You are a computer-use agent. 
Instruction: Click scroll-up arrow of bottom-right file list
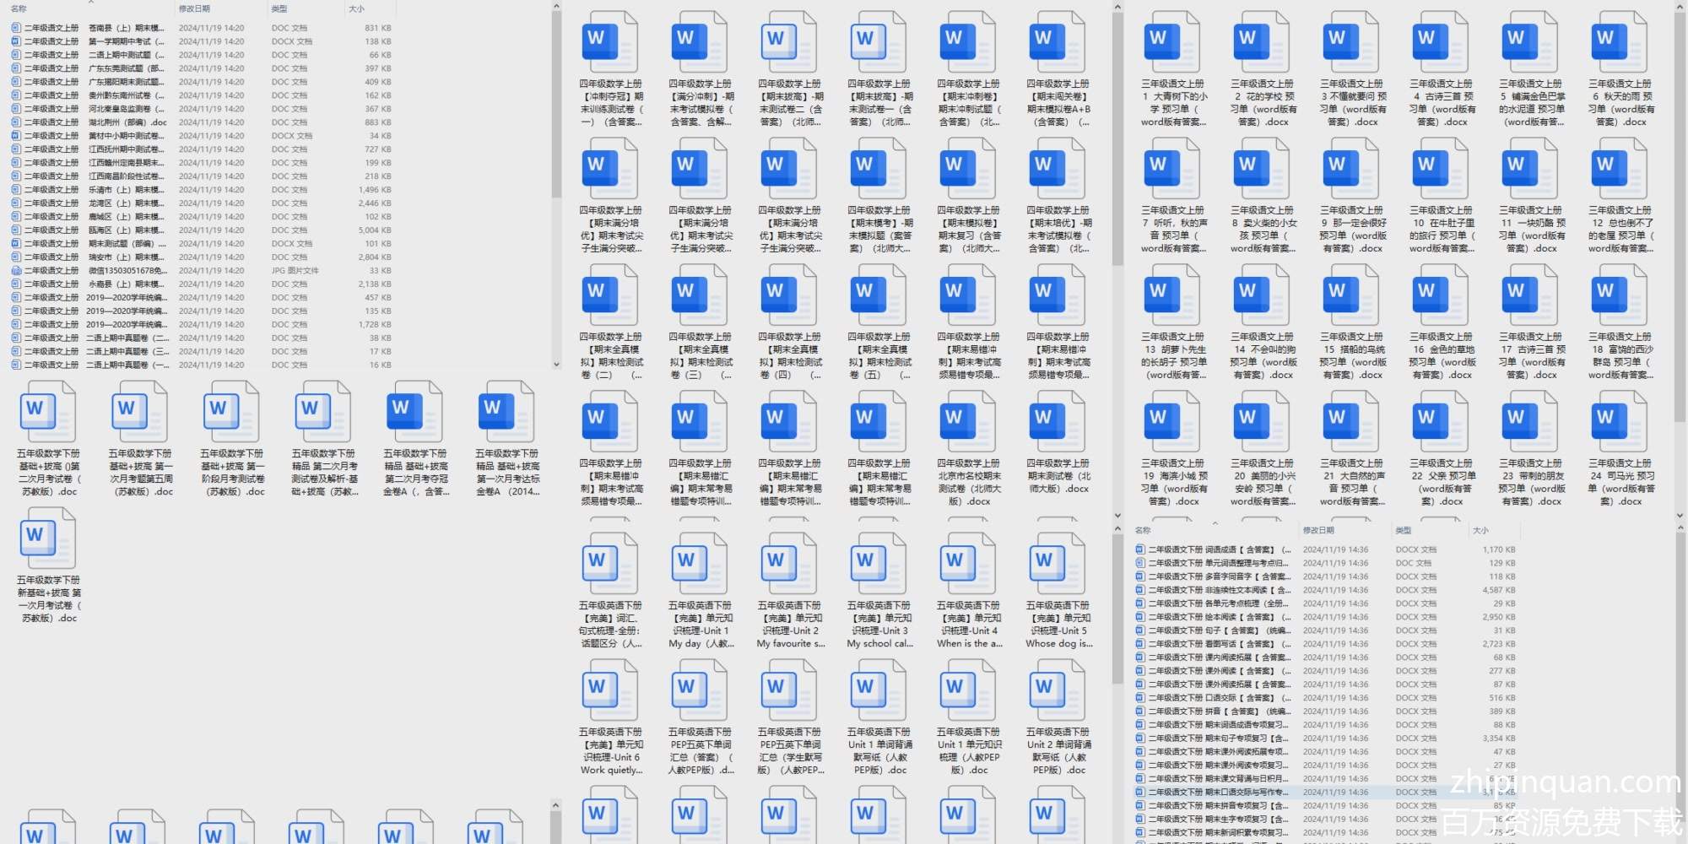pyautogui.click(x=1680, y=528)
